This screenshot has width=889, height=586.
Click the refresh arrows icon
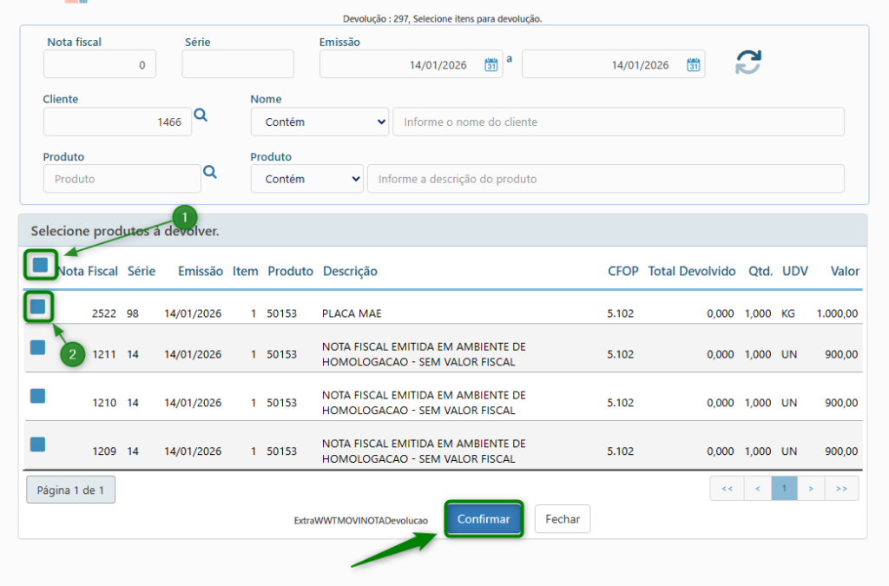(747, 63)
